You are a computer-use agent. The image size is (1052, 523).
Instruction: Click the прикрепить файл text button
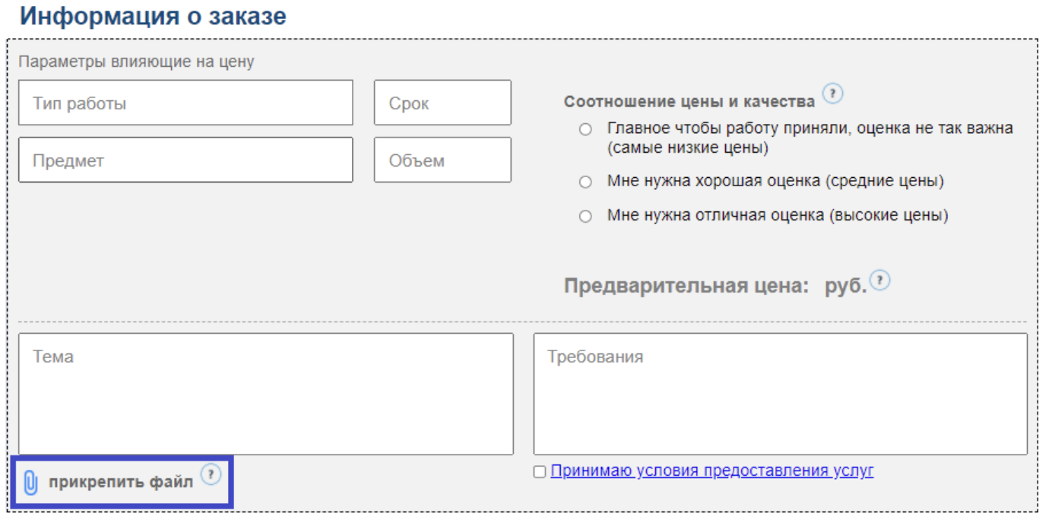pos(121,483)
